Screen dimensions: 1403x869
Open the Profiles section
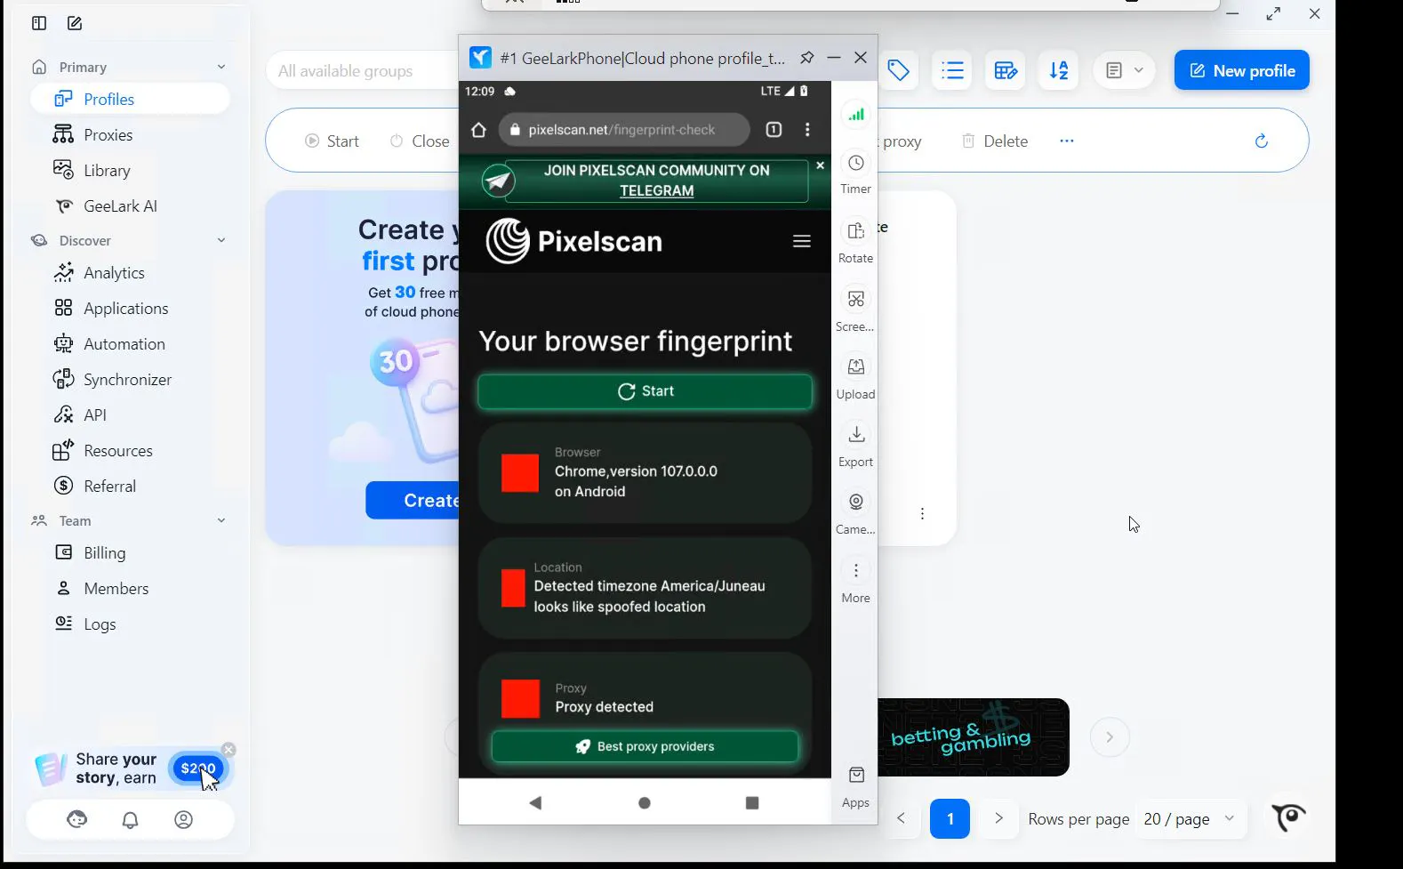pos(130,99)
